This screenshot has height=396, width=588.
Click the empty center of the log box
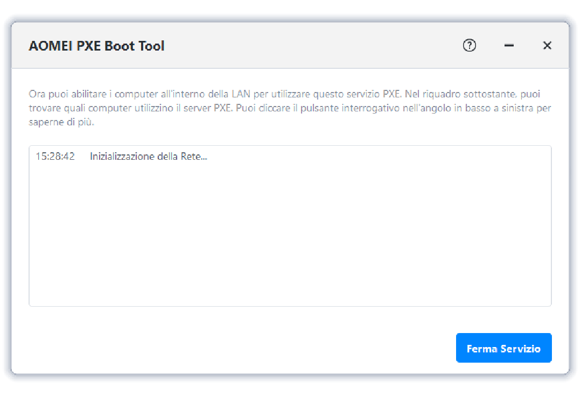[x=290, y=231]
